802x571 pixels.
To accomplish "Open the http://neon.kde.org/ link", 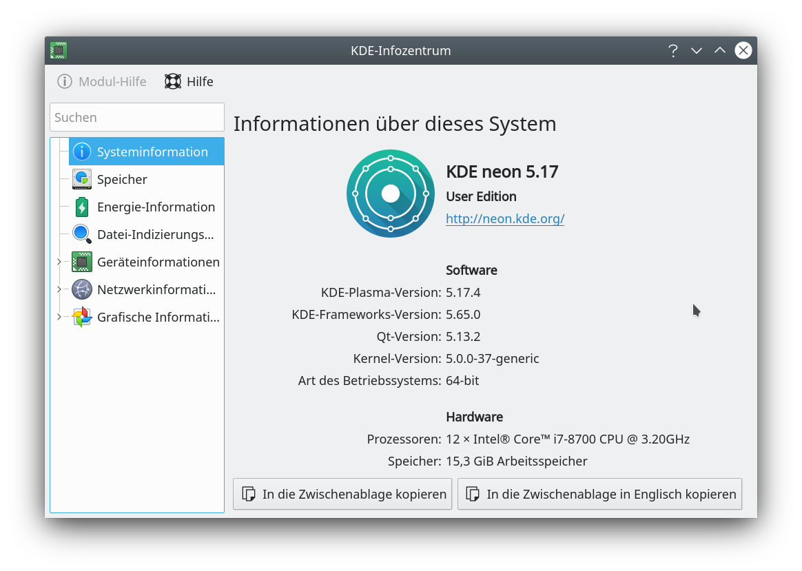I will (505, 218).
